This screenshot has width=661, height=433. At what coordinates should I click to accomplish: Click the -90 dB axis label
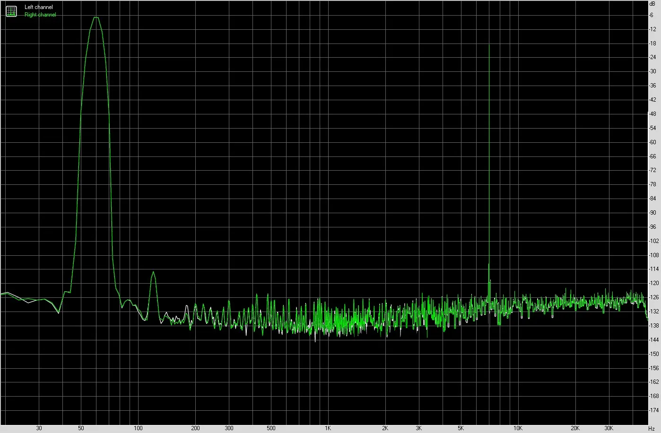coord(652,213)
